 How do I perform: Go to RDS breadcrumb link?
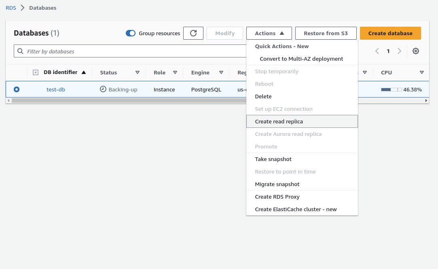(11, 8)
